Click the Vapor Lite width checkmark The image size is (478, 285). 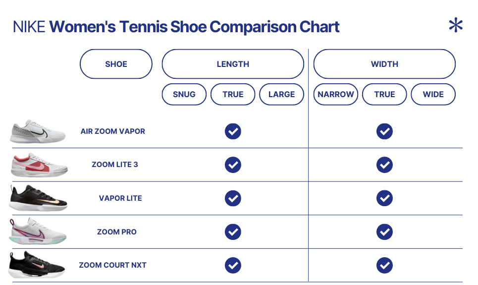coord(384,198)
